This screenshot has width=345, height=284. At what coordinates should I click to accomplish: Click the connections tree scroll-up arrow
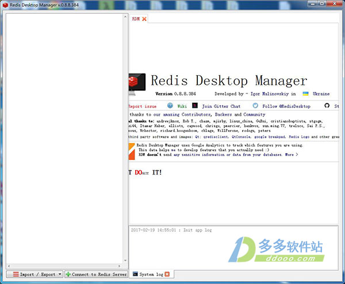click(125, 17)
